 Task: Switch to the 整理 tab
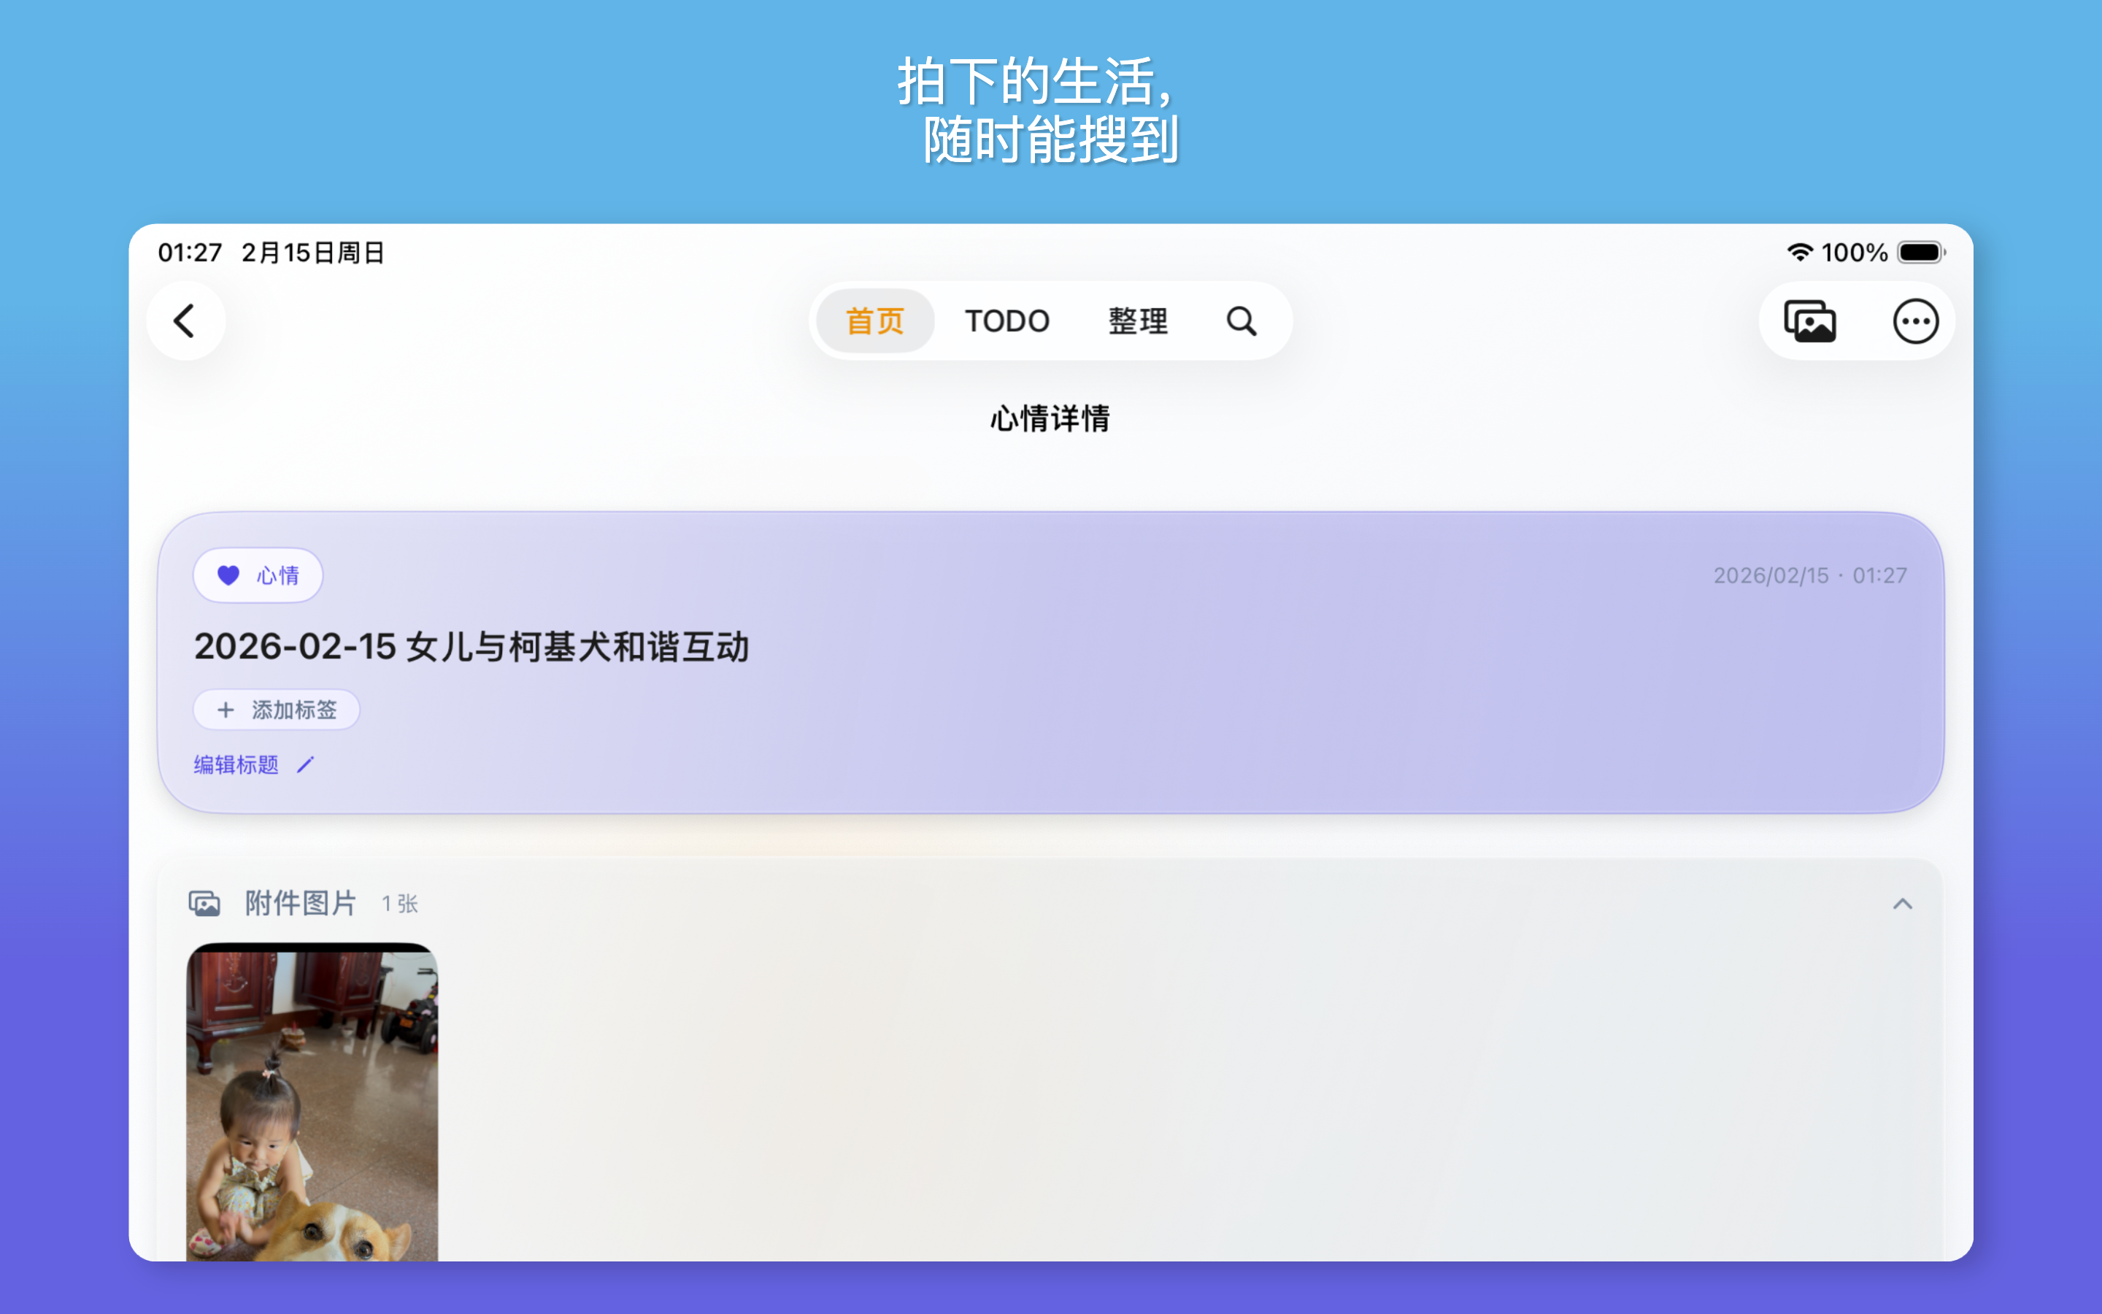[x=1138, y=320]
